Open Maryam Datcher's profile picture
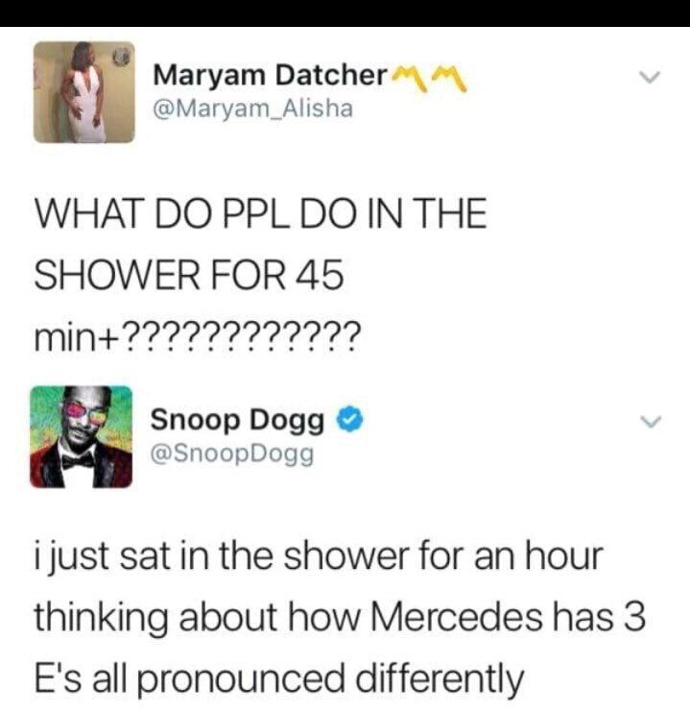The height and width of the screenshot is (714, 690). point(84,92)
